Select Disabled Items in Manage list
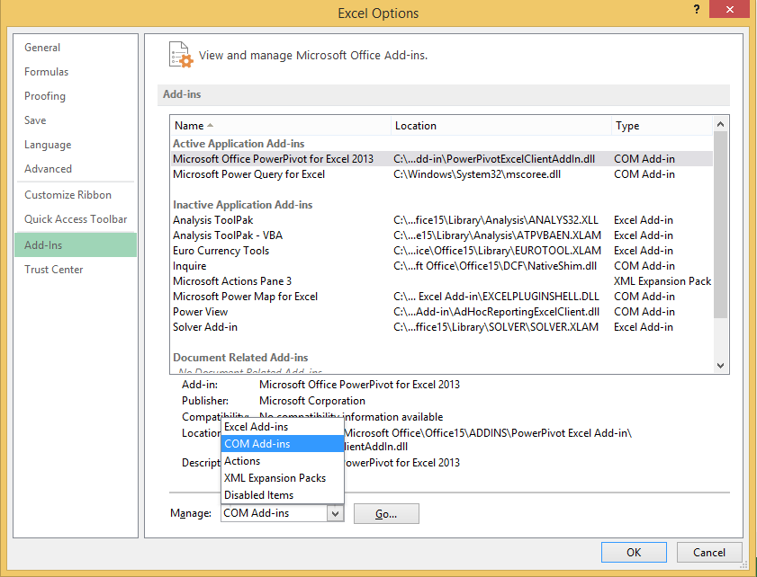The image size is (757, 577). [259, 495]
